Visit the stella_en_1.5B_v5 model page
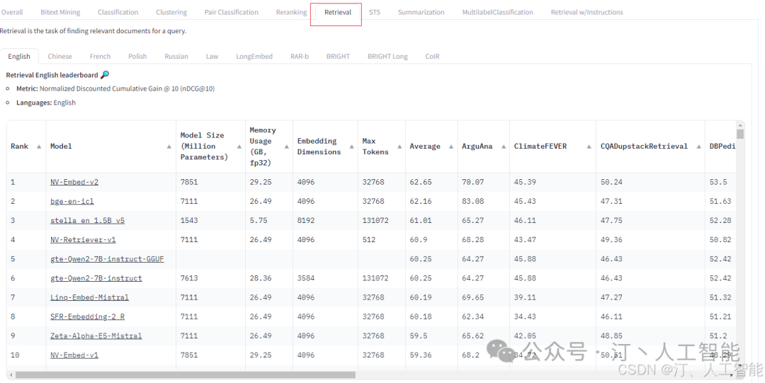765x383 pixels. [x=86, y=220]
